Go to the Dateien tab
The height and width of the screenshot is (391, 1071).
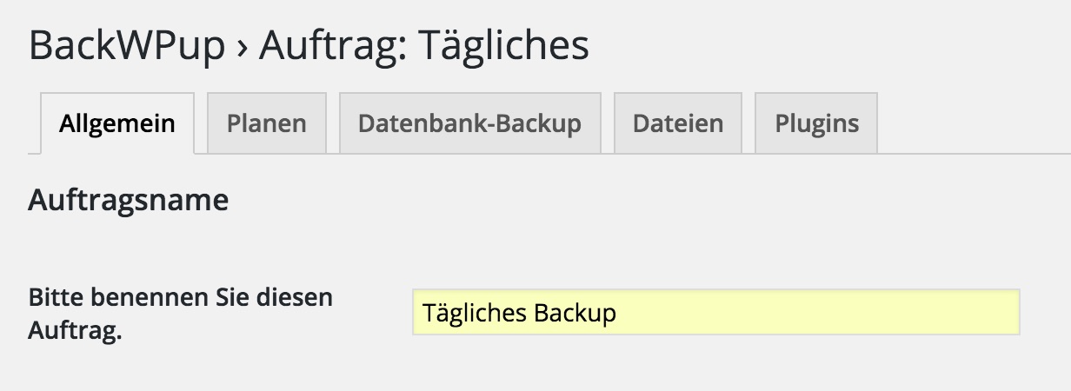tap(677, 123)
